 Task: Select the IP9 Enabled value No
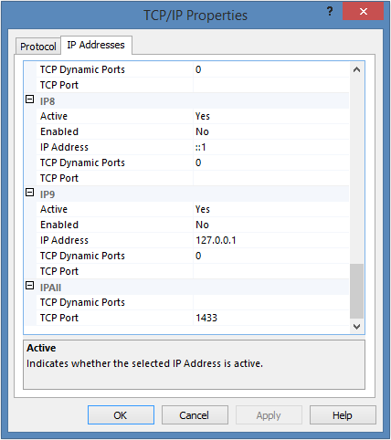click(271, 225)
